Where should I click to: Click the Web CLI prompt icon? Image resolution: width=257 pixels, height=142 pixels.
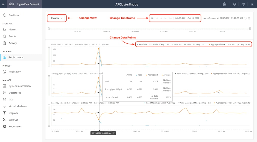[x=4, y=120]
